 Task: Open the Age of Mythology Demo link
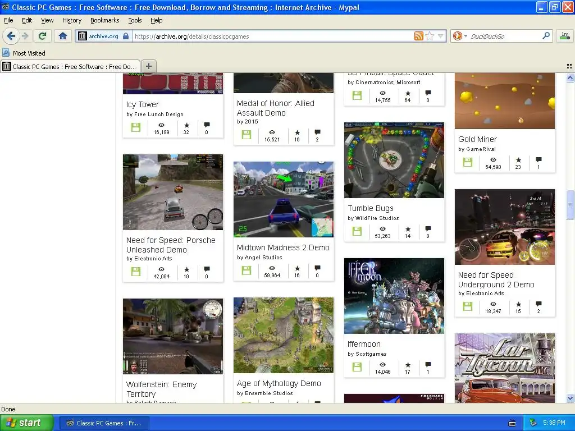279,383
